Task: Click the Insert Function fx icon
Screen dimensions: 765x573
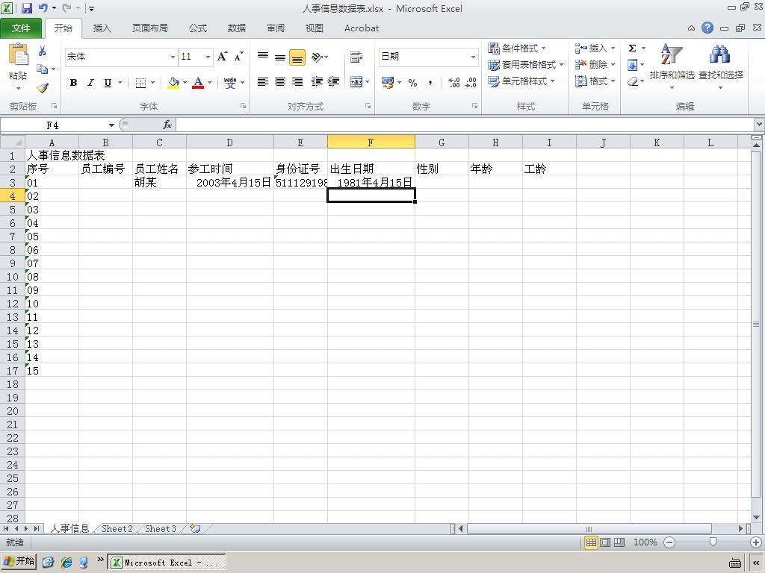Action: (167, 125)
